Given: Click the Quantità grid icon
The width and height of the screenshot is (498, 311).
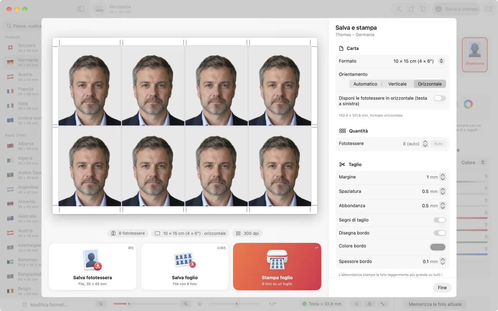Looking at the screenshot, I should click(342, 131).
